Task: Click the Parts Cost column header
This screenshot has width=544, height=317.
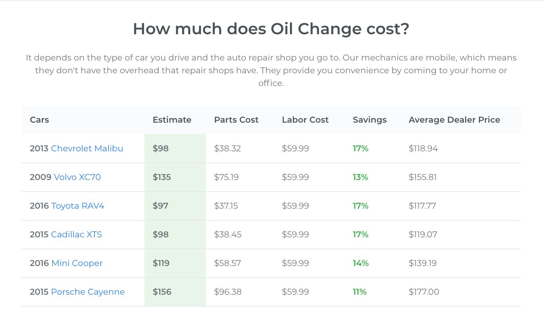Action: click(236, 120)
